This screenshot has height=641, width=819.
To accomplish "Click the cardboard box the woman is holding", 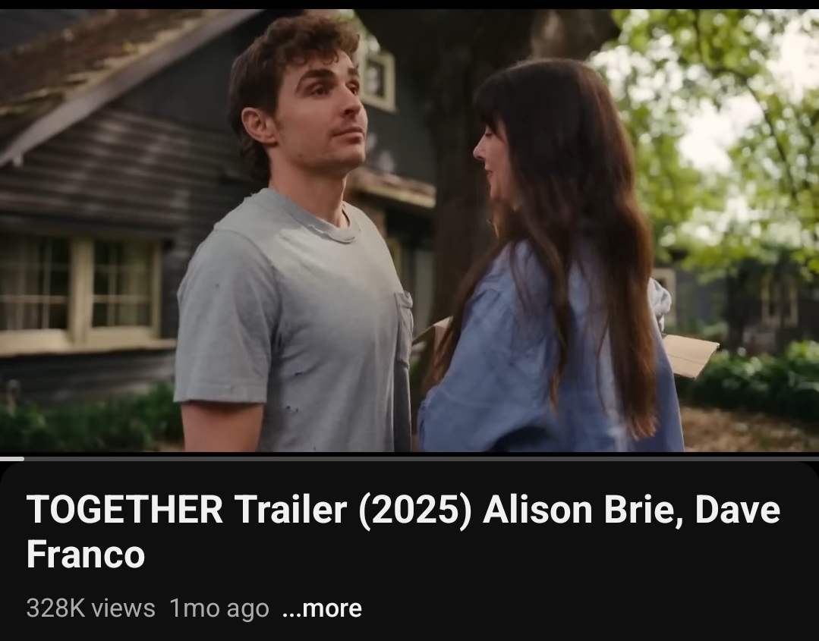I will pos(688,356).
